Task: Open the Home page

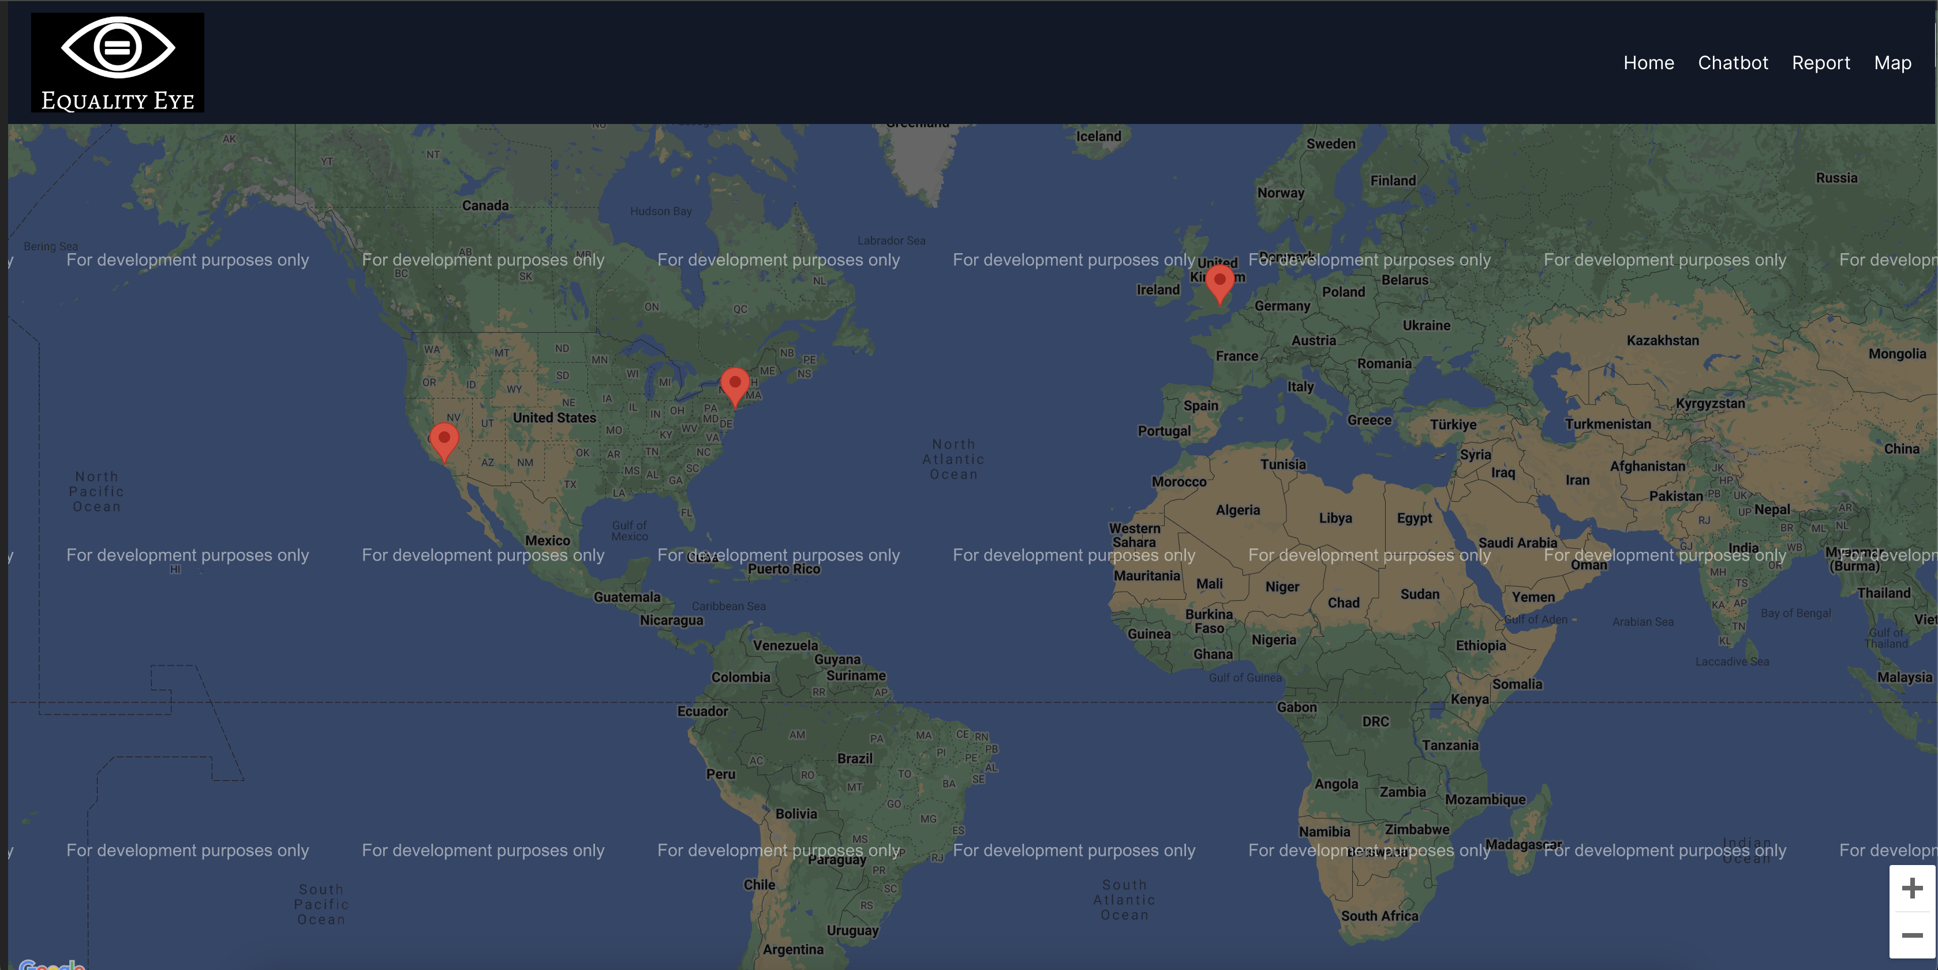Action: pos(1648,63)
